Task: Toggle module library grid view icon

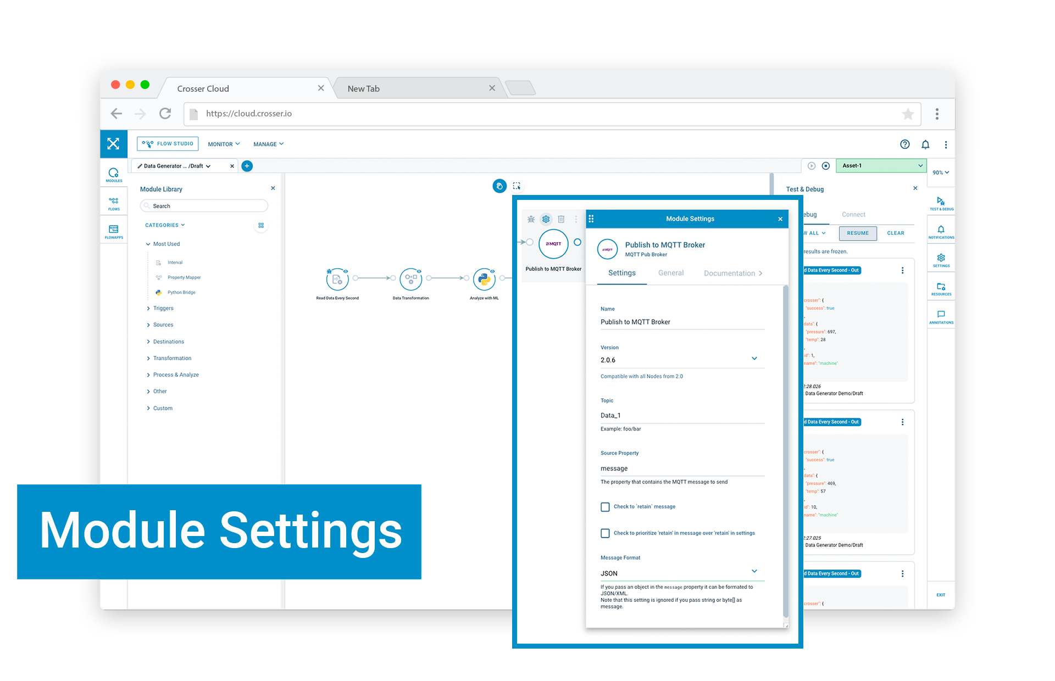Action: 261,225
